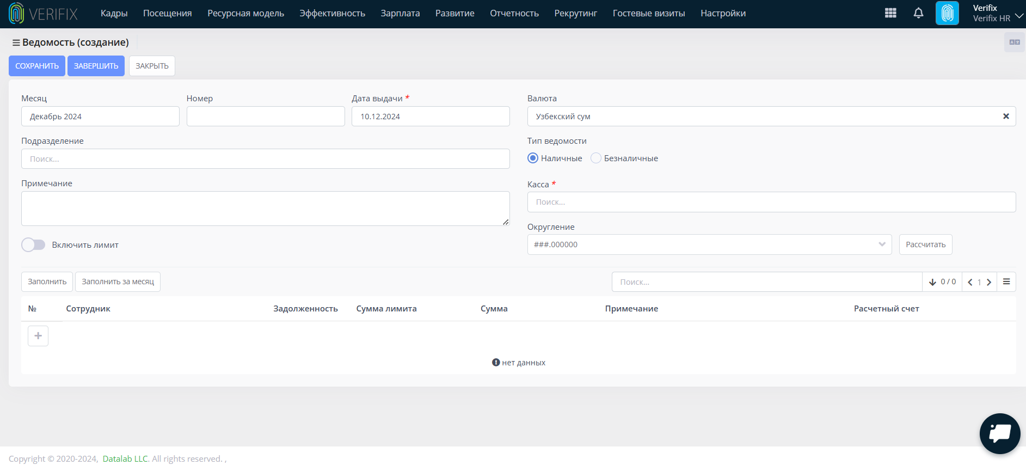This screenshot has width=1026, height=471.
Task: Open the Валюта combo box
Action: click(771, 117)
